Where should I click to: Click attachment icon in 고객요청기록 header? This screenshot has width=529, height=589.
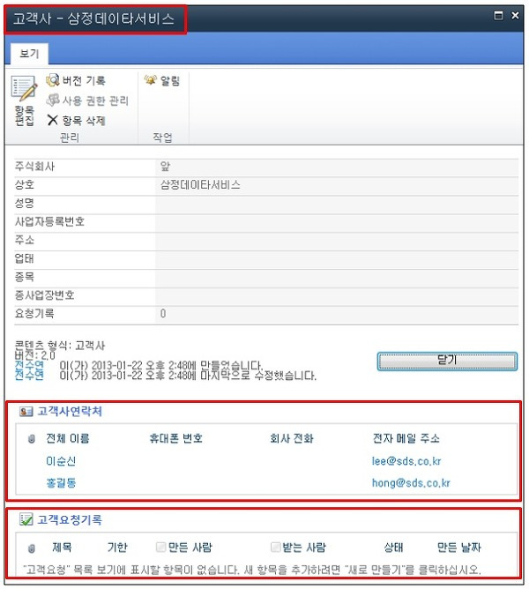point(32,548)
